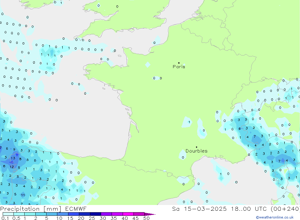Pick the 30–35 mm violet legend swatch
Viewport: 300px width, 220px height.
pos(106,214)
